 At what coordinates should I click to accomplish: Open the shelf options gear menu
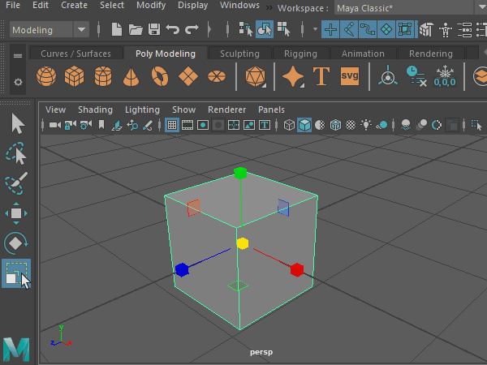click(x=18, y=83)
